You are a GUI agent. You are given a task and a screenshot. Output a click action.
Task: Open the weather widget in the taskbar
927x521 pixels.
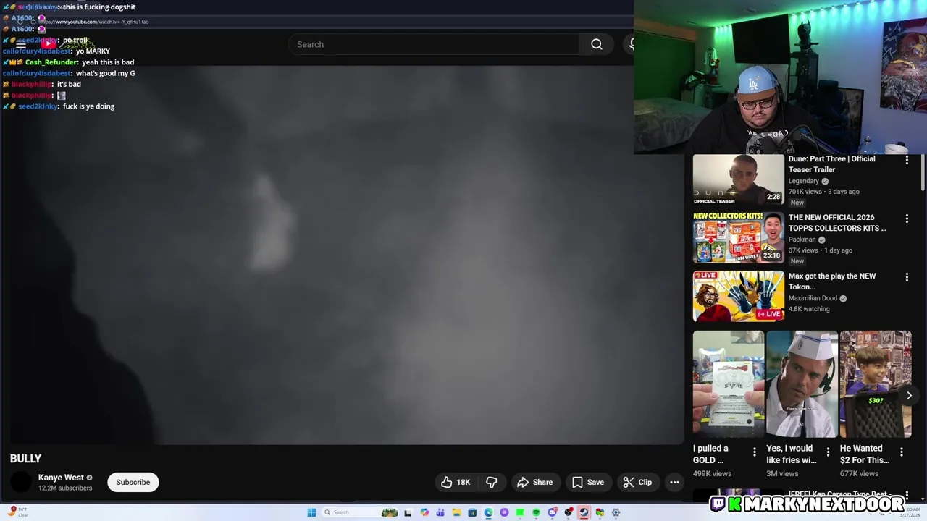[x=18, y=512]
